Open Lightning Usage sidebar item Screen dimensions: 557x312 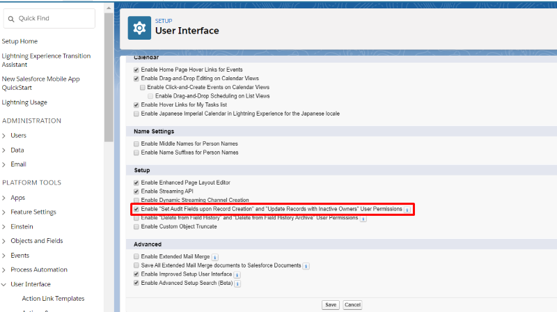24,102
